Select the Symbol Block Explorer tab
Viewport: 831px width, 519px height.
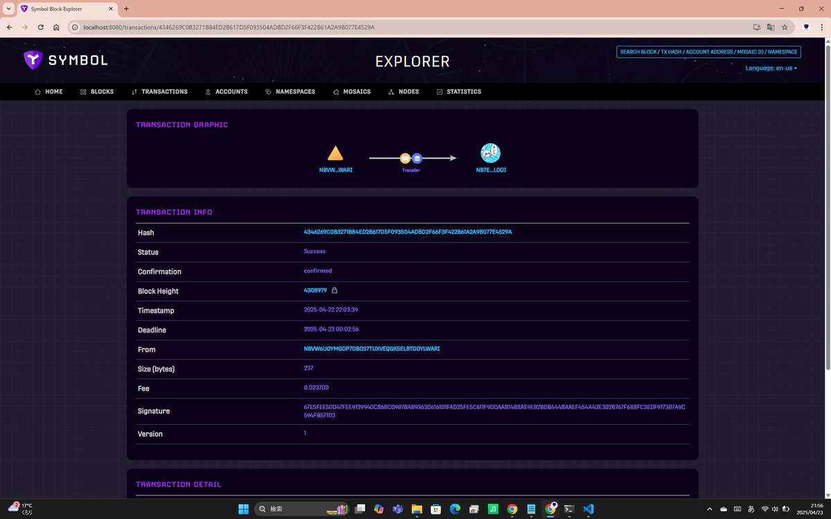pyautogui.click(x=66, y=8)
